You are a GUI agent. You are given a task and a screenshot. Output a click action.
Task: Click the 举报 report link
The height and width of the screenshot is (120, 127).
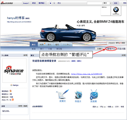[x=122, y=106]
